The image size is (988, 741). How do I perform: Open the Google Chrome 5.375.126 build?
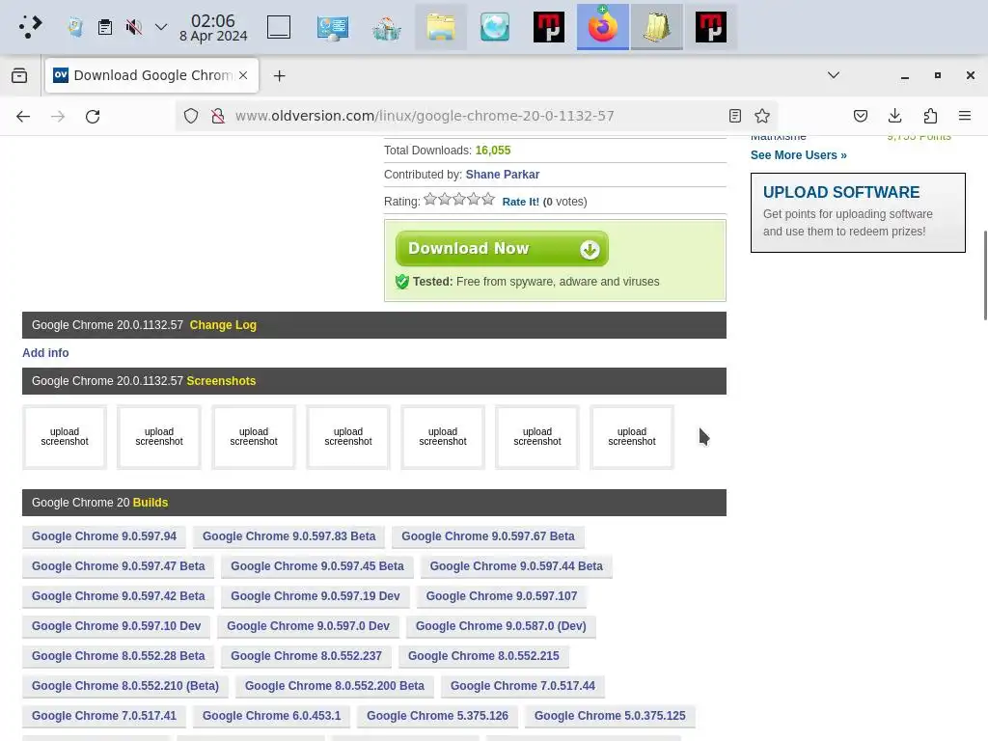pos(437,716)
